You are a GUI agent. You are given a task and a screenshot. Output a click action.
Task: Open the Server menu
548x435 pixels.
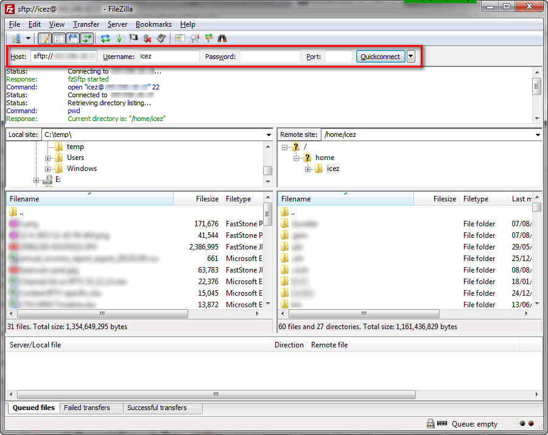coord(118,24)
